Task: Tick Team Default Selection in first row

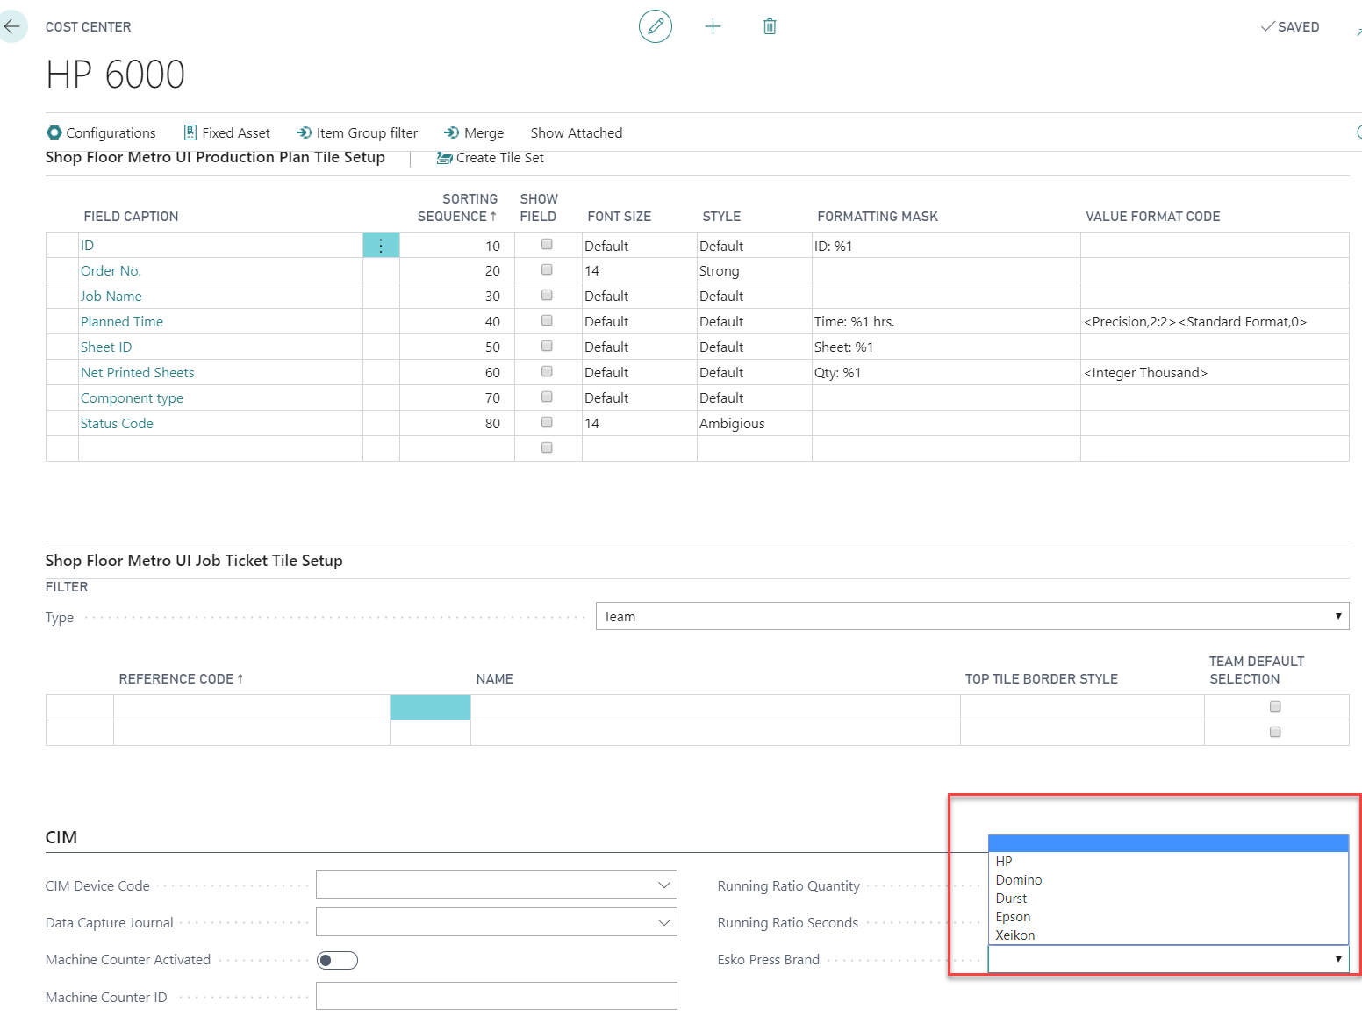Action: pyautogui.click(x=1275, y=706)
